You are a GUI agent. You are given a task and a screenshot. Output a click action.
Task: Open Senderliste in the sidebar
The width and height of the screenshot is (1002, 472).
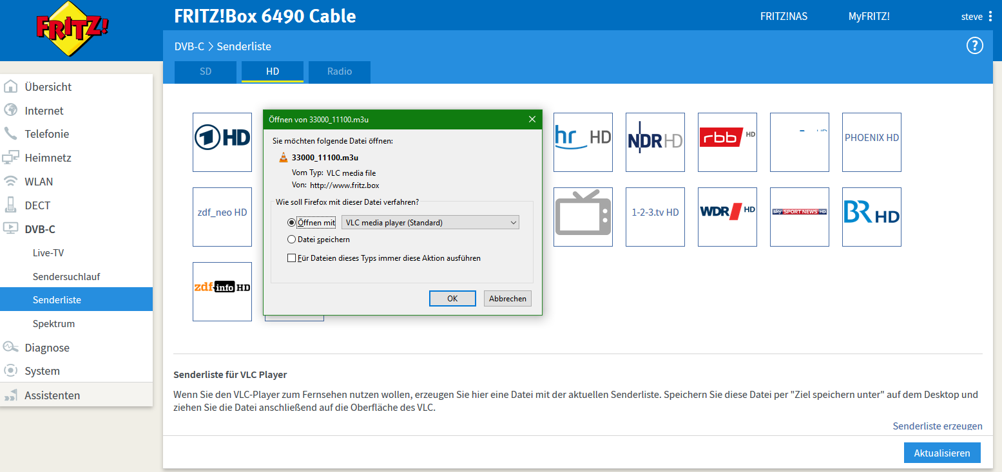pos(76,299)
